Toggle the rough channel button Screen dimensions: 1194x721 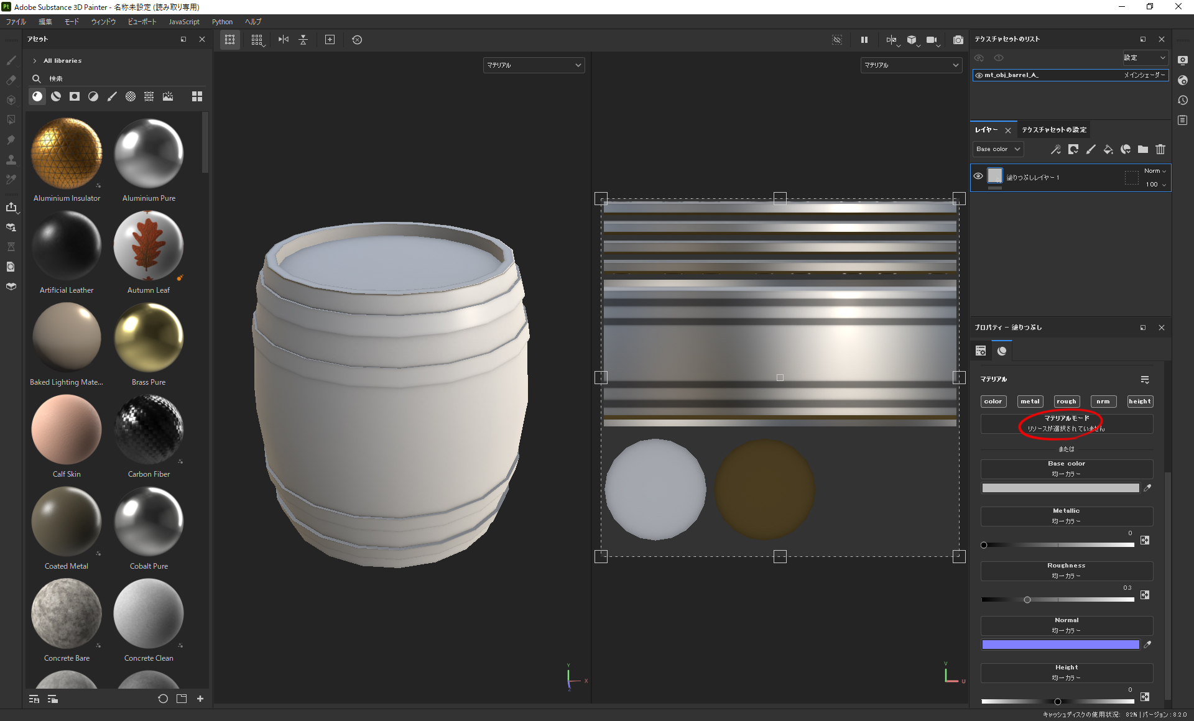[1066, 402]
